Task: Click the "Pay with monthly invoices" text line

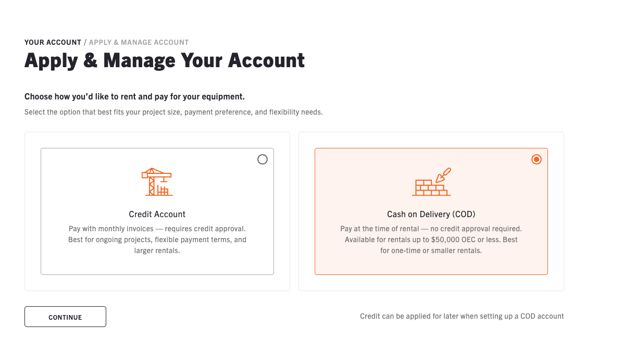Action: pos(157,229)
